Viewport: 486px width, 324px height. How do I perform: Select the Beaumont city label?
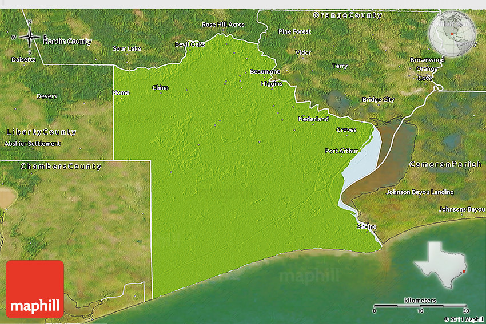point(265,72)
